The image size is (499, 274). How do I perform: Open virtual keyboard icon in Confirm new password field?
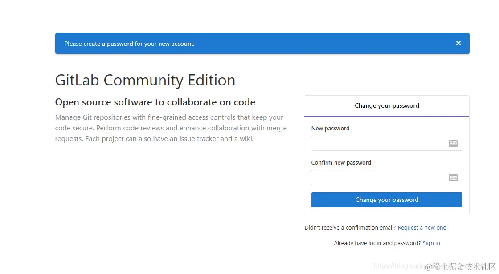(x=453, y=177)
